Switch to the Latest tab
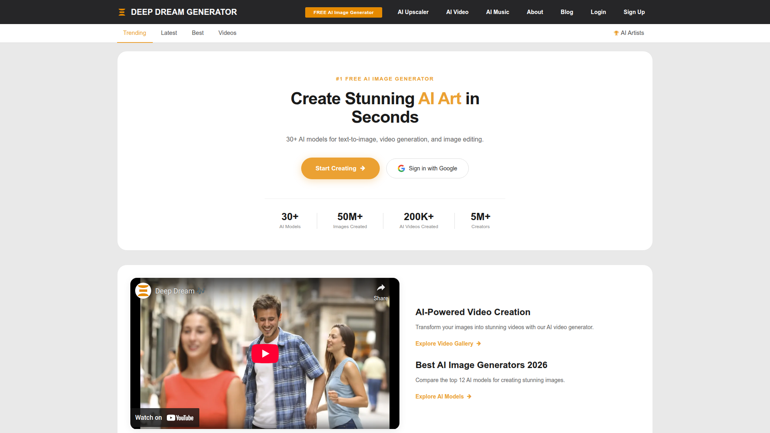Viewport: 770px width, 433px height. click(169, 33)
